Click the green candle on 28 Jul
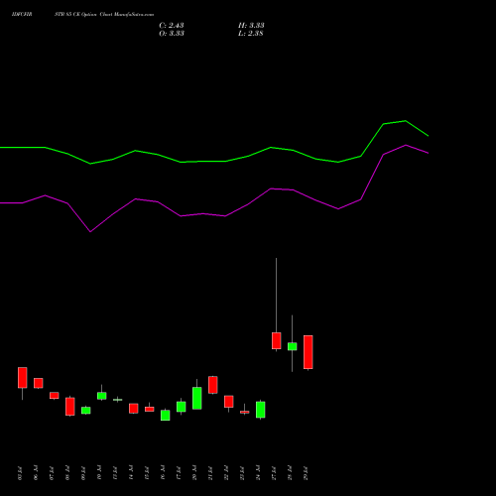This screenshot has height=496, width=496. (x=293, y=346)
